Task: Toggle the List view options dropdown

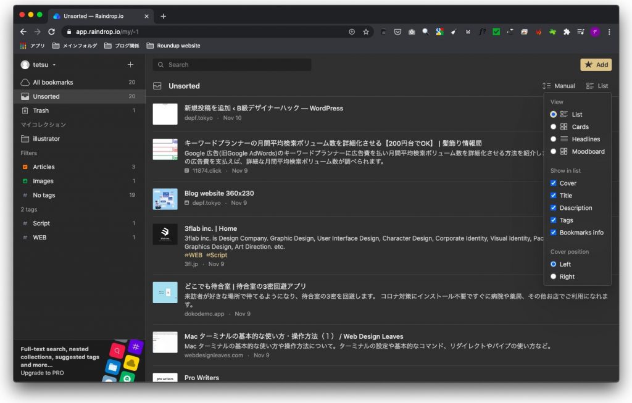Action: click(x=597, y=86)
